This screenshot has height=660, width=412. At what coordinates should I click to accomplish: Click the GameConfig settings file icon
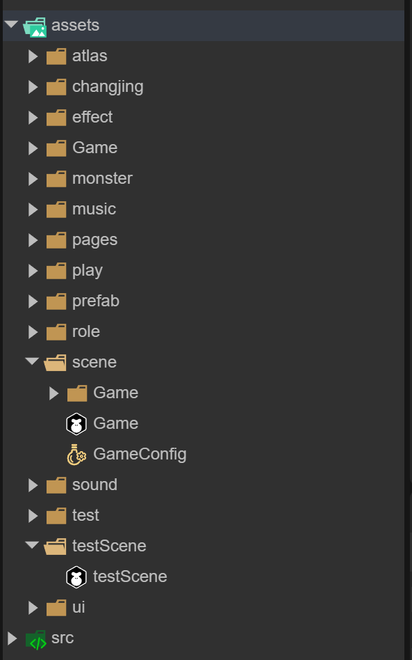click(x=76, y=455)
